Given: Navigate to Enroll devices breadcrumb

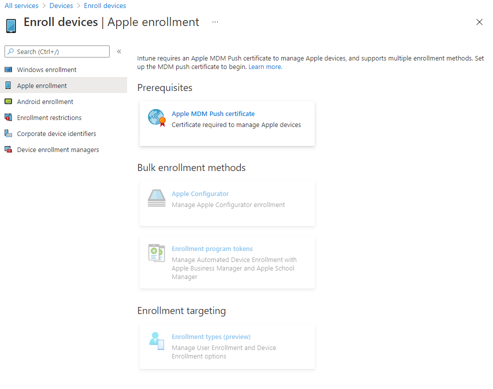Looking at the screenshot, I should tap(105, 5).
